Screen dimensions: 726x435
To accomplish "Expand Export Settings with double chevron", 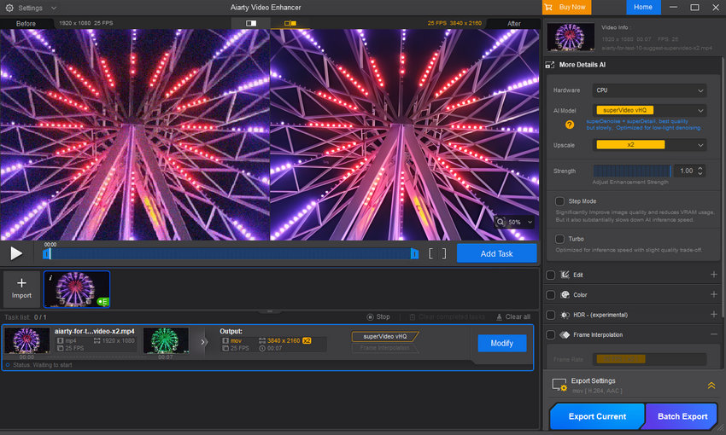I will tap(711, 386).
